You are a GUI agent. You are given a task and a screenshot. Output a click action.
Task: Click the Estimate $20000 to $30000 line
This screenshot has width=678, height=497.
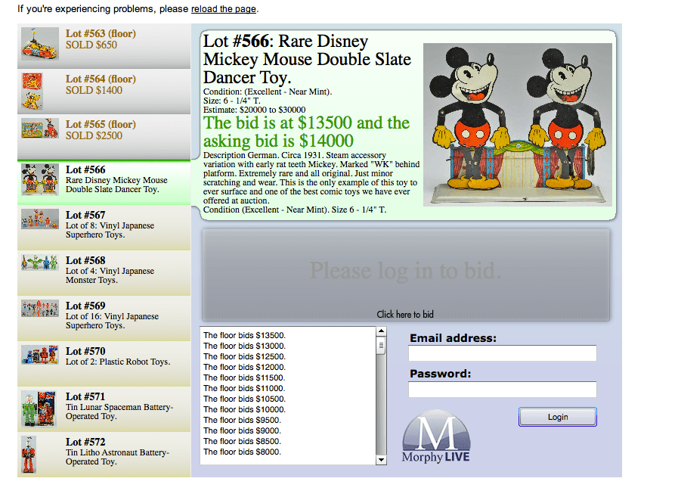pyautogui.click(x=254, y=110)
